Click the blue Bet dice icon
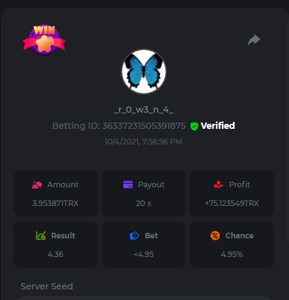 135,236
